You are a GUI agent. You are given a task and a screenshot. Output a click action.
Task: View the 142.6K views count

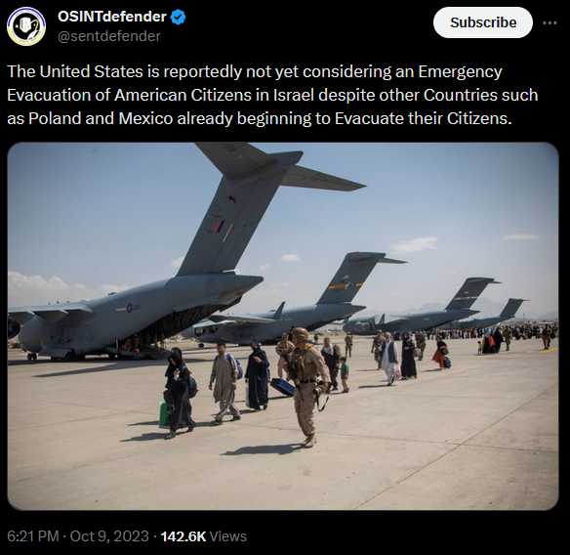click(183, 536)
